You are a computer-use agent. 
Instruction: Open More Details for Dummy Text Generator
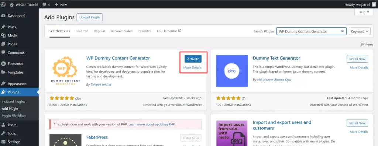(x=359, y=68)
